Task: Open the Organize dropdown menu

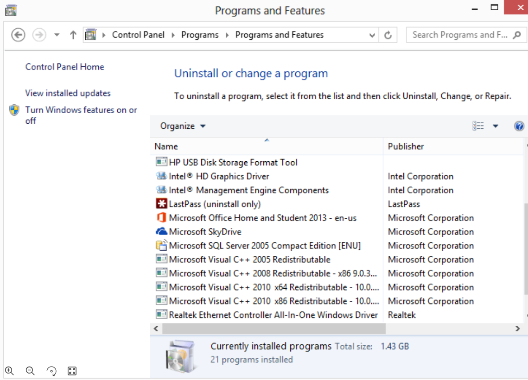Action: click(183, 126)
